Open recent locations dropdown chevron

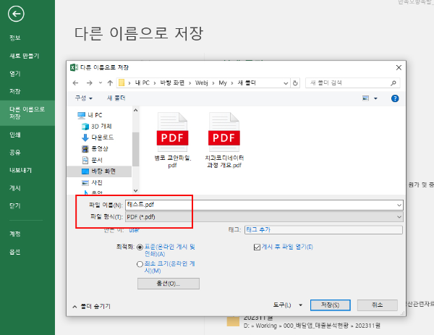click(101, 82)
